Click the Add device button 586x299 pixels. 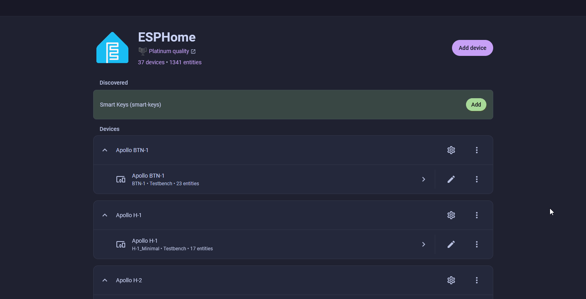tap(472, 48)
